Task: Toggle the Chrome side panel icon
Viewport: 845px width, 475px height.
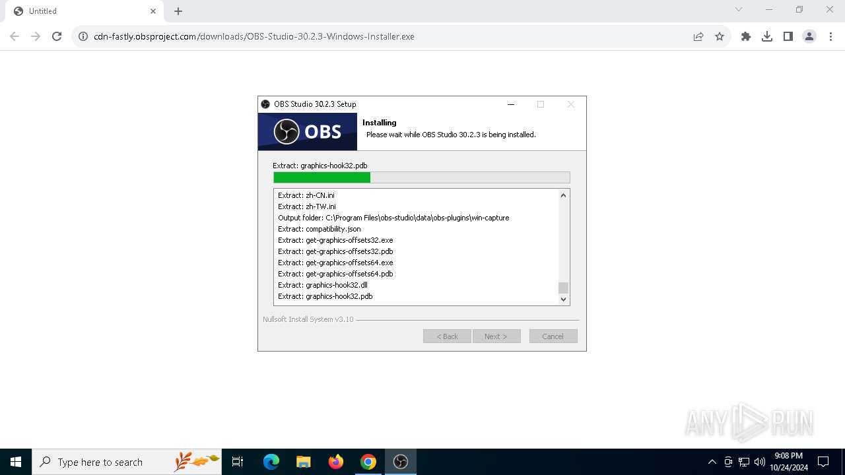Action: click(788, 36)
